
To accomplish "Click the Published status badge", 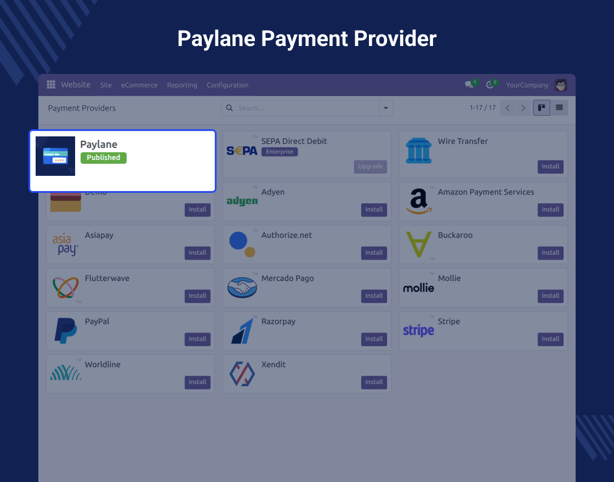I will pos(104,158).
